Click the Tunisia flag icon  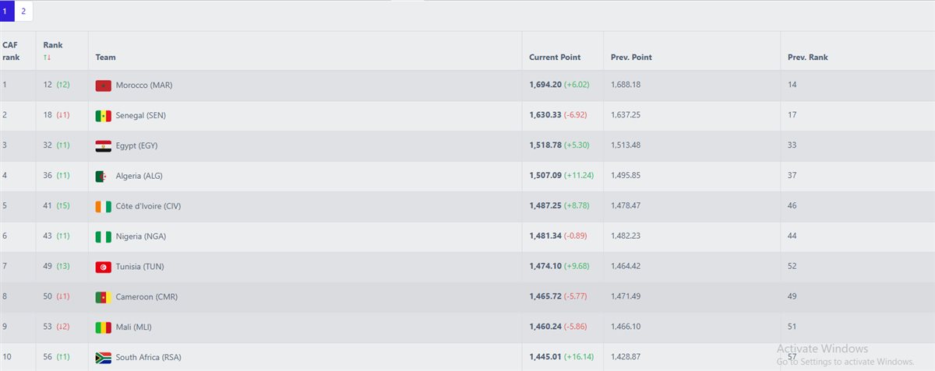[x=103, y=267]
